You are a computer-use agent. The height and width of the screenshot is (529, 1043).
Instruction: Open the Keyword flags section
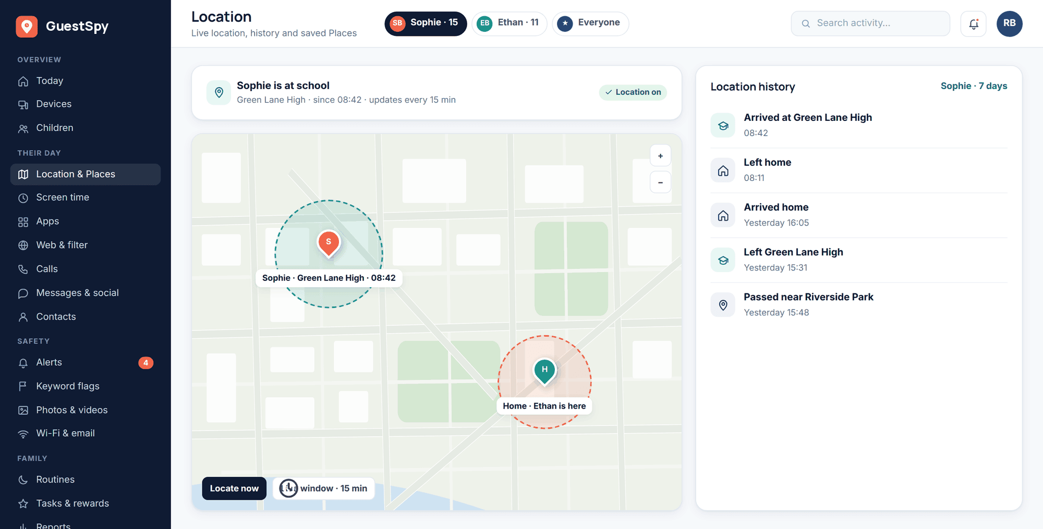tap(86, 386)
